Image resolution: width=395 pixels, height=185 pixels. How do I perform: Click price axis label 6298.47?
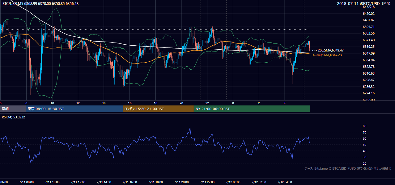click(x=369, y=80)
